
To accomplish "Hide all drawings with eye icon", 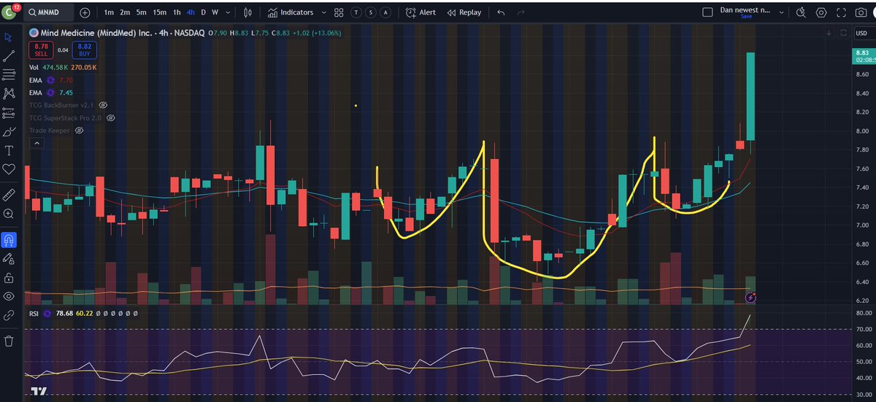I will pos(9,296).
